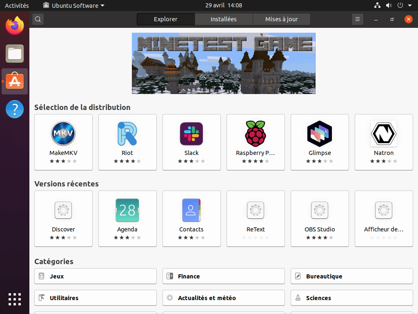Click the Natron app name label
This screenshot has width=418, height=314.
(x=384, y=153)
